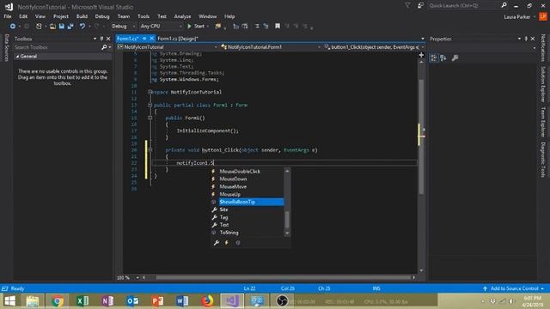Open the Project menu
Screen dimensions: 550x309
click(61, 16)
